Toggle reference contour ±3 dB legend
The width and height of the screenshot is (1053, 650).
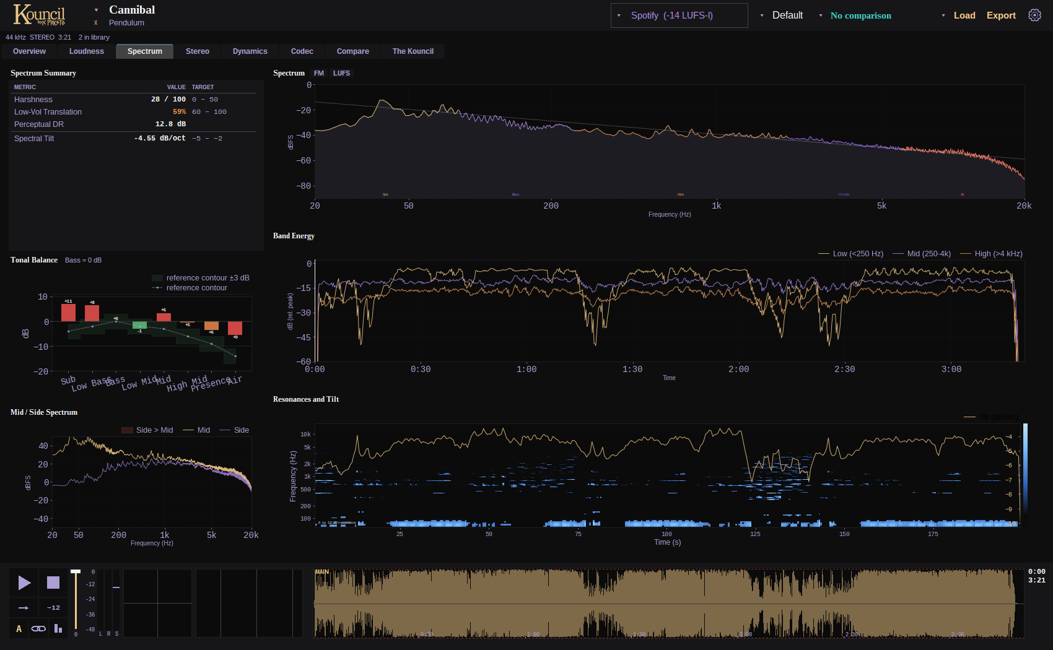tap(201, 278)
